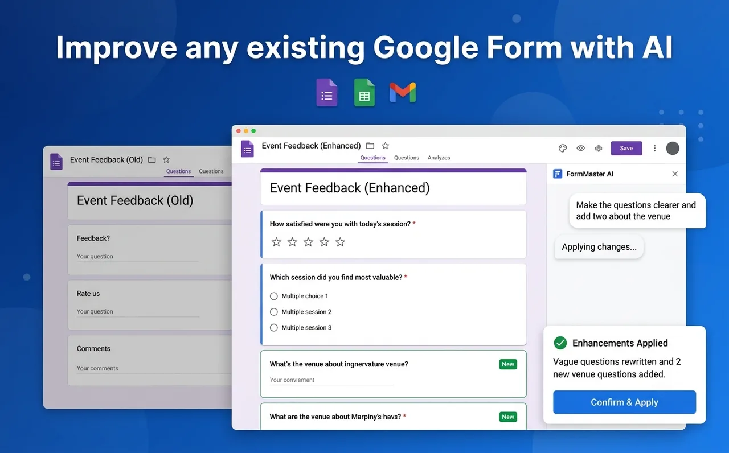Click the Event Feedback (Old) form title card
Viewport: 729px width, 453px height.
[x=150, y=200]
